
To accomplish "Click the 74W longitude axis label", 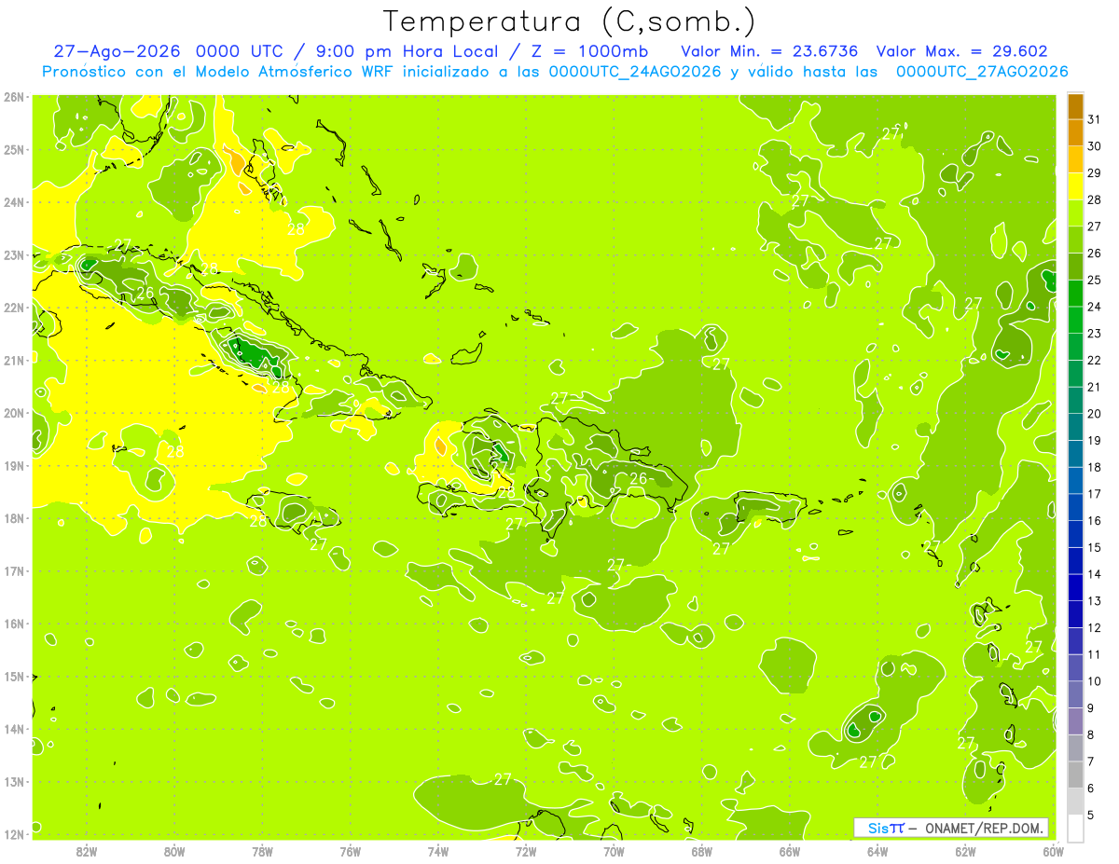I will pyautogui.click(x=438, y=851).
